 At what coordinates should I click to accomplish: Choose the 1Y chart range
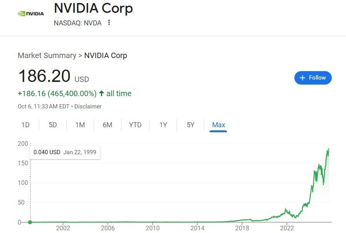163,125
